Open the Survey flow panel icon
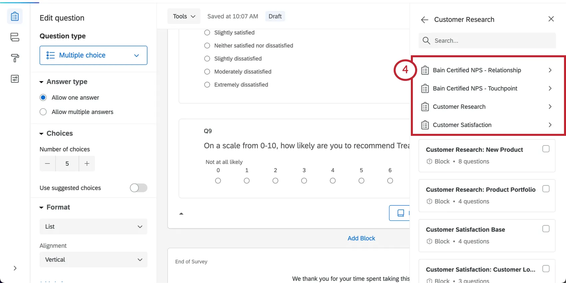Screen dimensions: 566x283 [x=14, y=37]
